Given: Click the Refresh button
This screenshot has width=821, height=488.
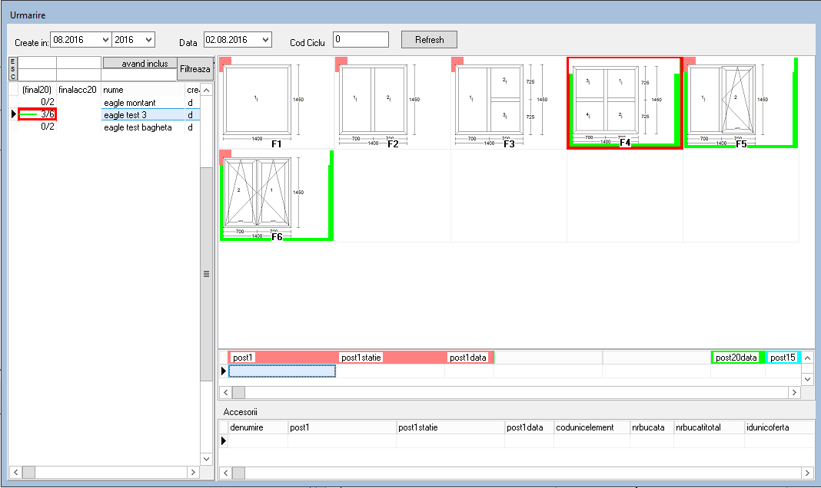Looking at the screenshot, I should click(430, 40).
